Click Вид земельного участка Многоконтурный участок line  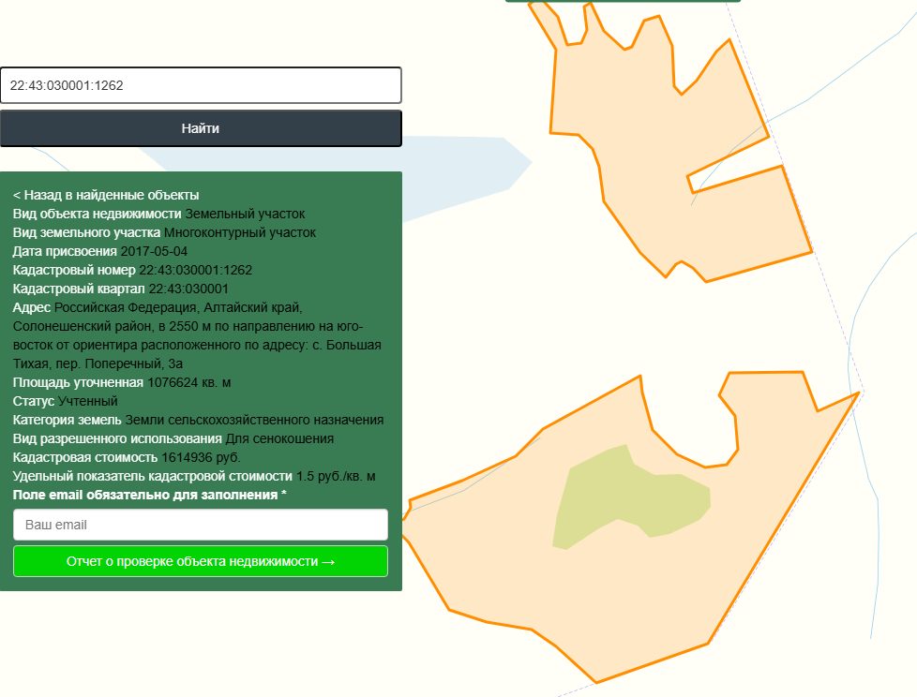(x=164, y=232)
